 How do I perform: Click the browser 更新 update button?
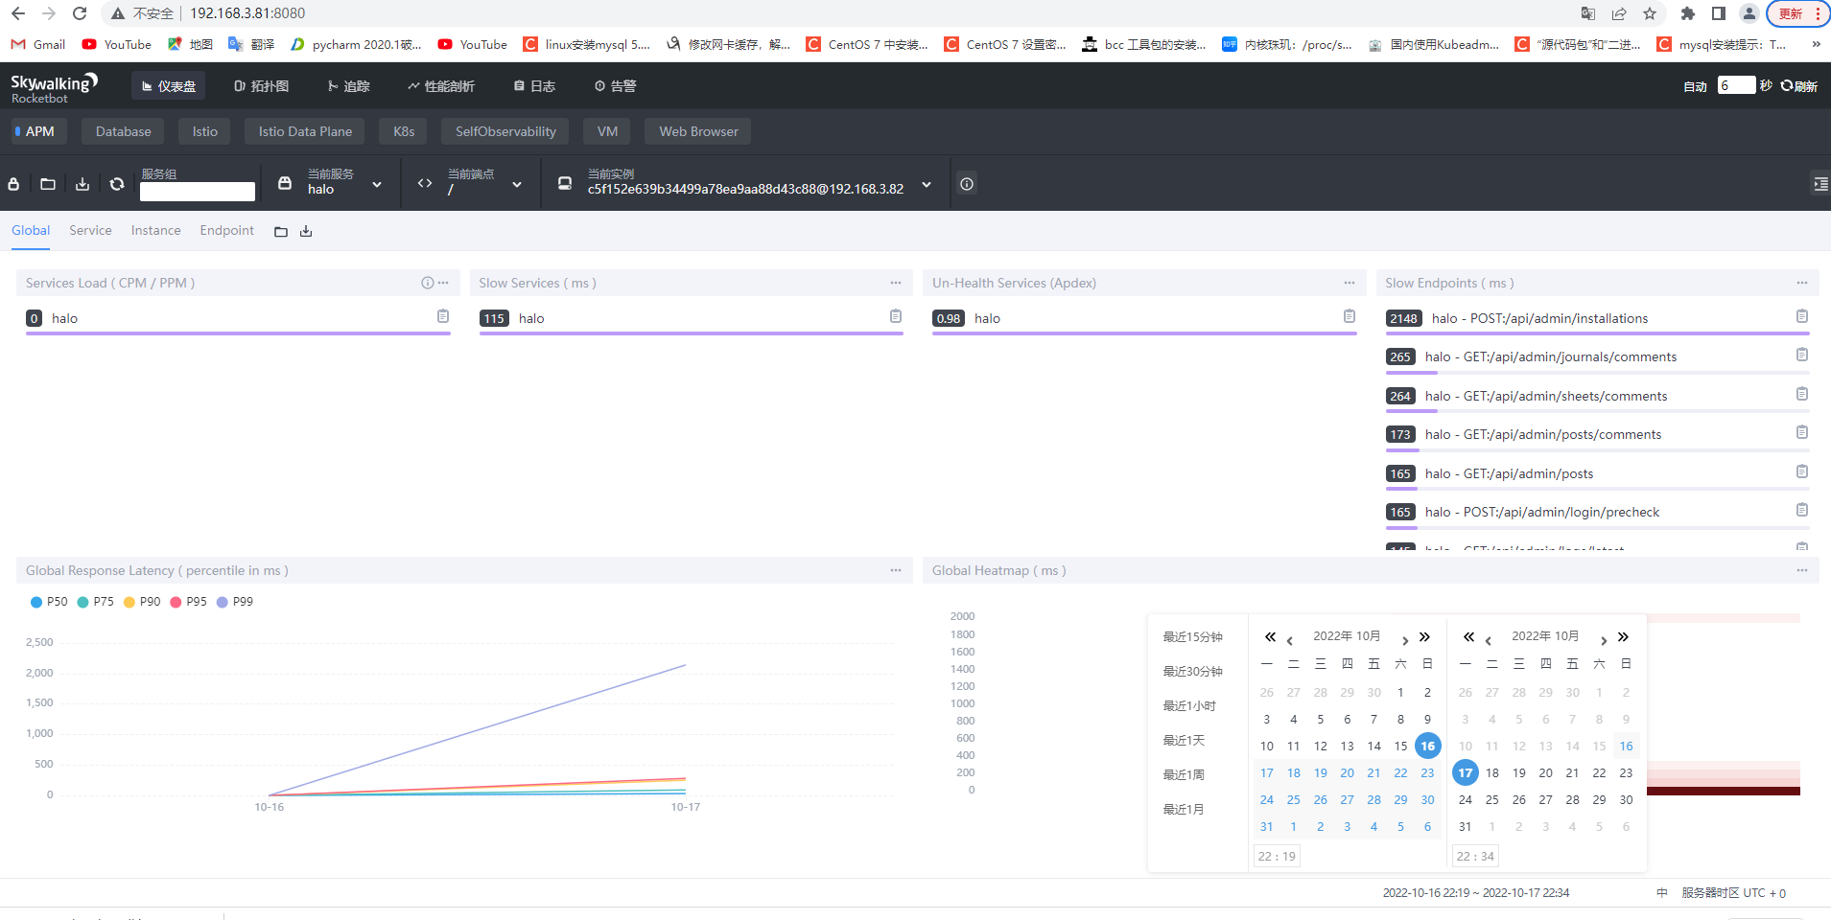point(1797,13)
